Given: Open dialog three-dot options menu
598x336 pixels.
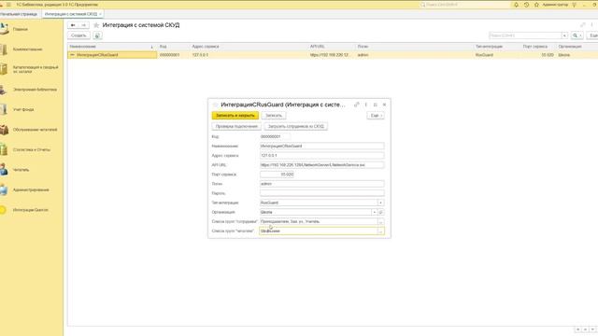Looking at the screenshot, I should click(x=366, y=105).
